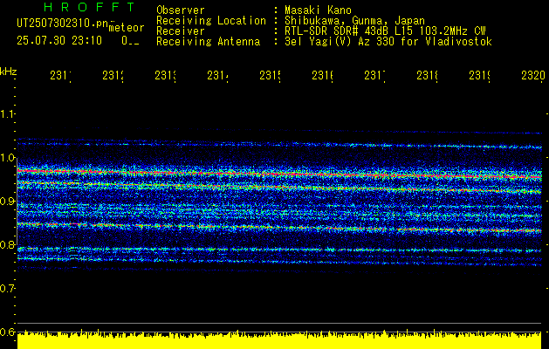Click the 1.1 kHz frequency tick label
Viewport: 549px width, 349px height.
(7, 114)
